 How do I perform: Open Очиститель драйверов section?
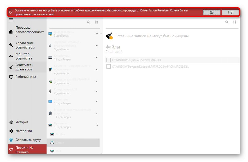point(27,67)
